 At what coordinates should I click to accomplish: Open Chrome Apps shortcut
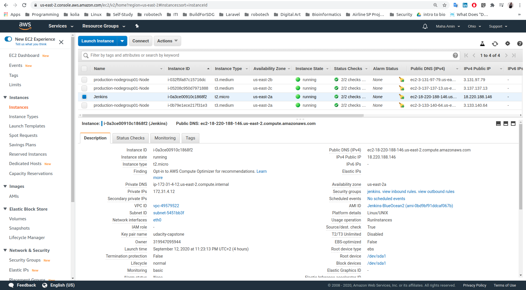12,15
